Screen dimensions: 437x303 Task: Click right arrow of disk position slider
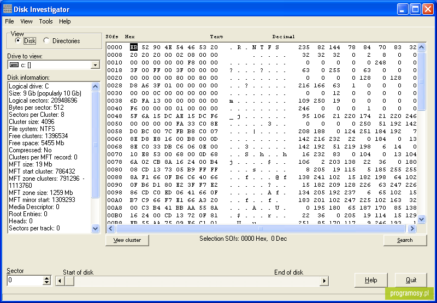pyautogui.click(x=324, y=281)
